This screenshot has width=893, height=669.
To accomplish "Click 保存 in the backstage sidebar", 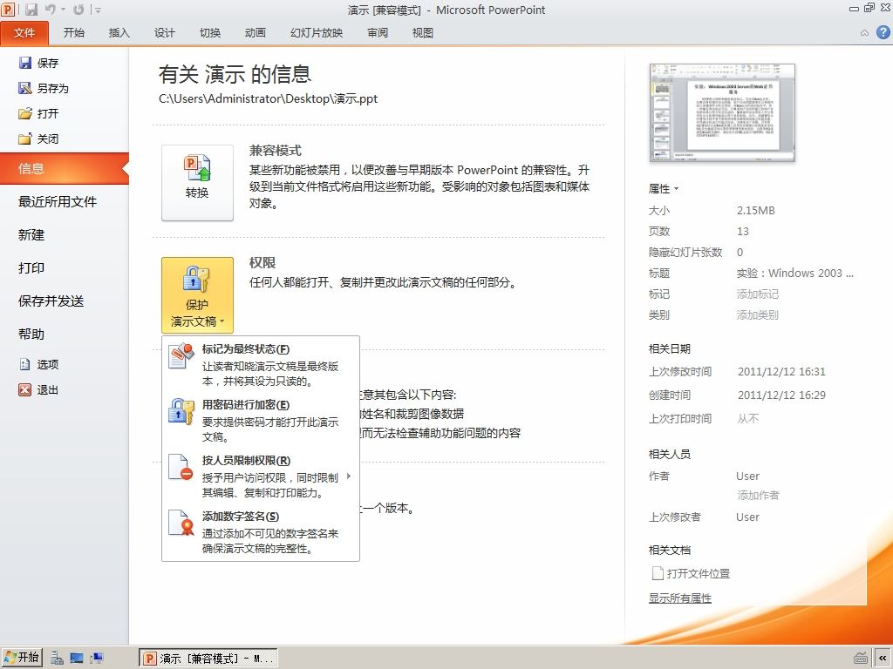I will [x=38, y=63].
